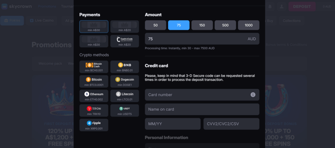
Task: Click the Card number field
Action: coord(202,95)
